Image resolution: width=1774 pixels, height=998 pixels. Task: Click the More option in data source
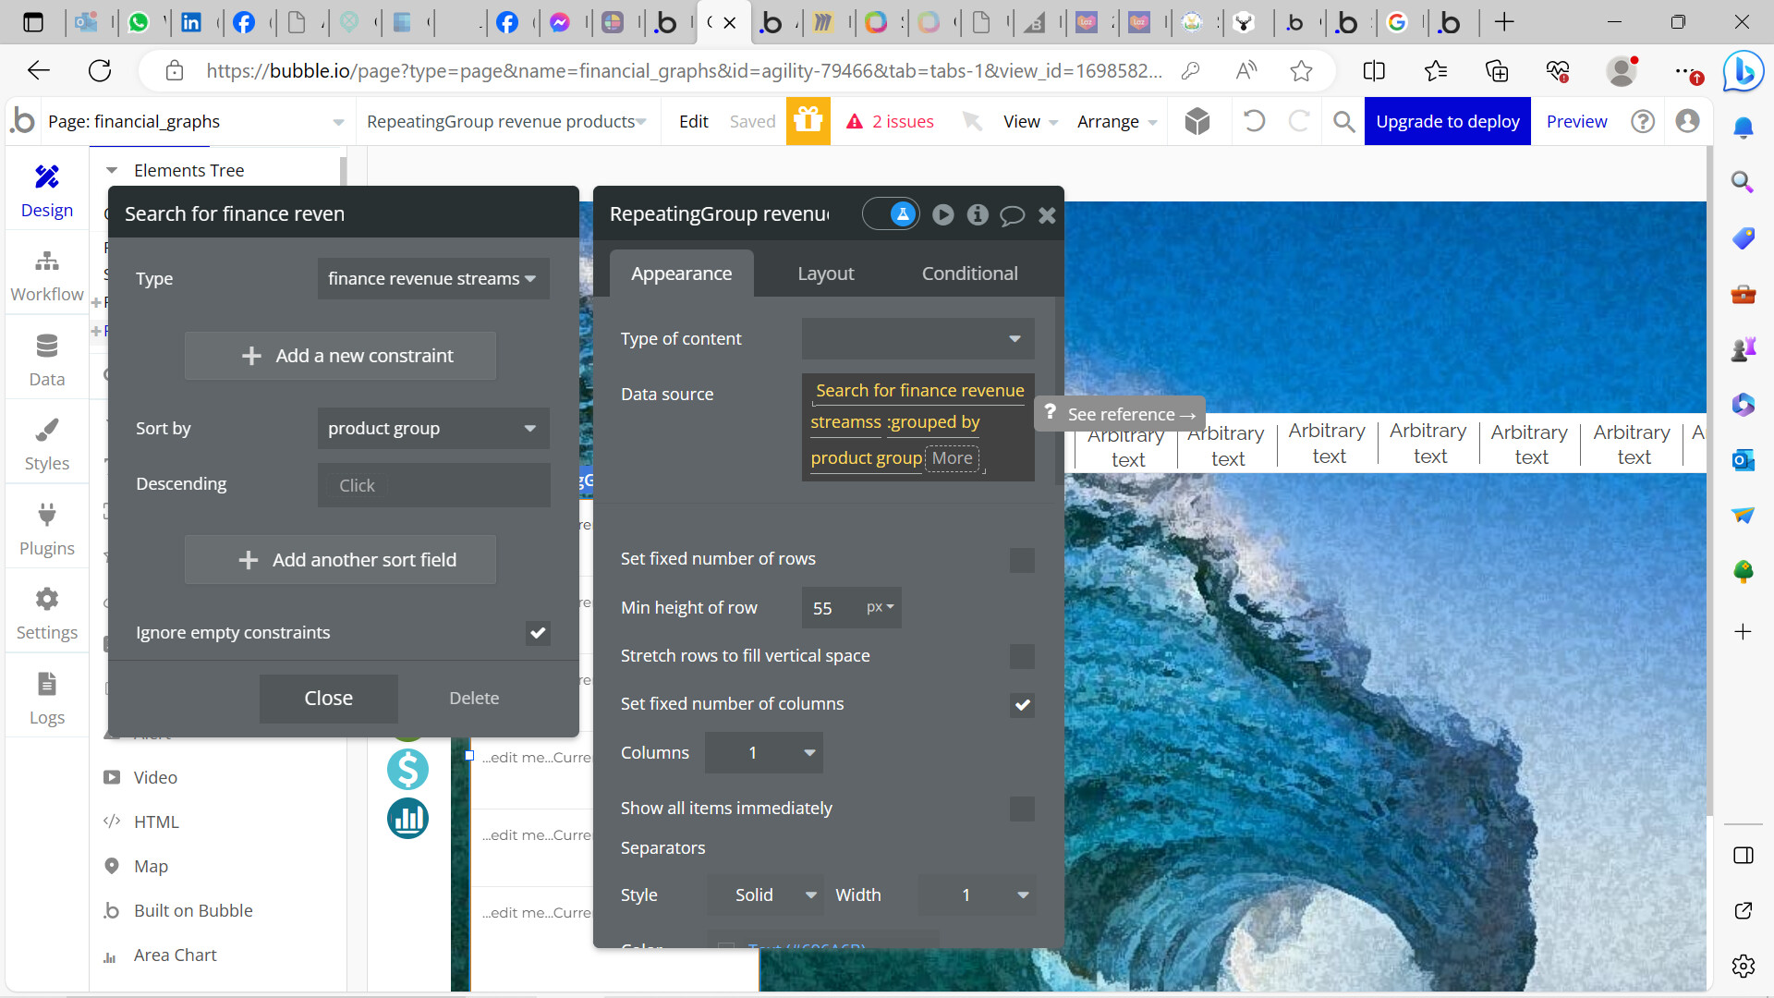pyautogui.click(x=952, y=457)
